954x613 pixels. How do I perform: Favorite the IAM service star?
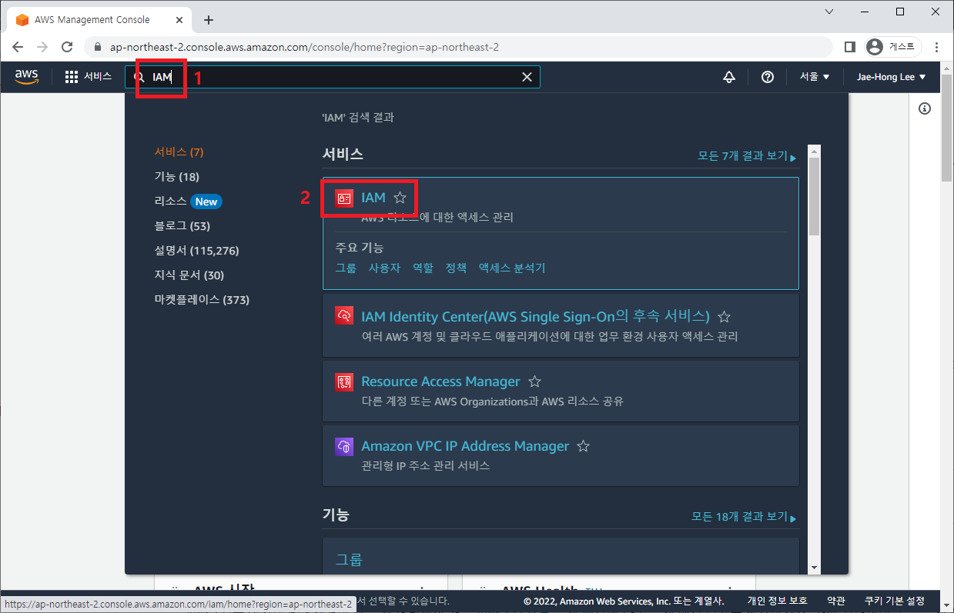(x=400, y=198)
